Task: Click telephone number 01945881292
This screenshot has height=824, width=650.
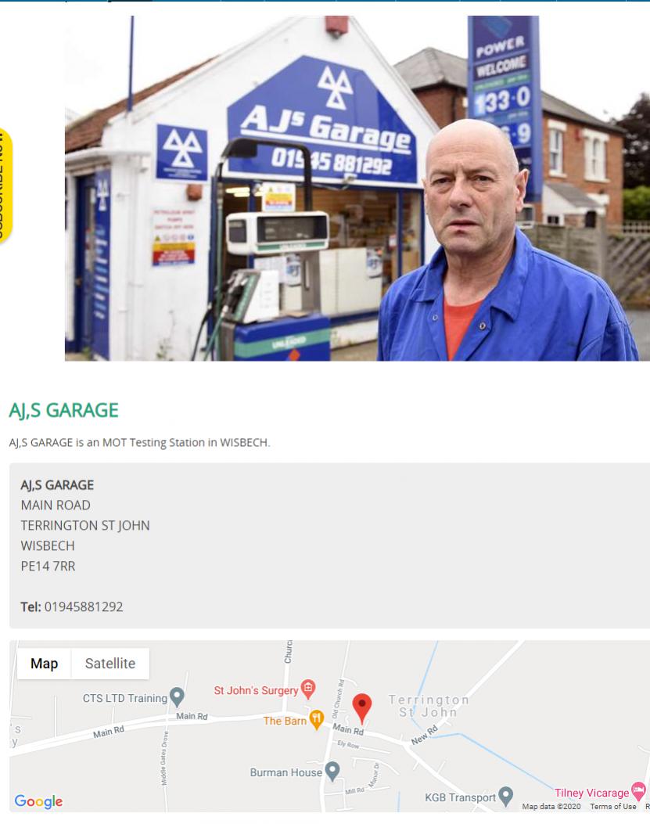Action: pos(84,607)
